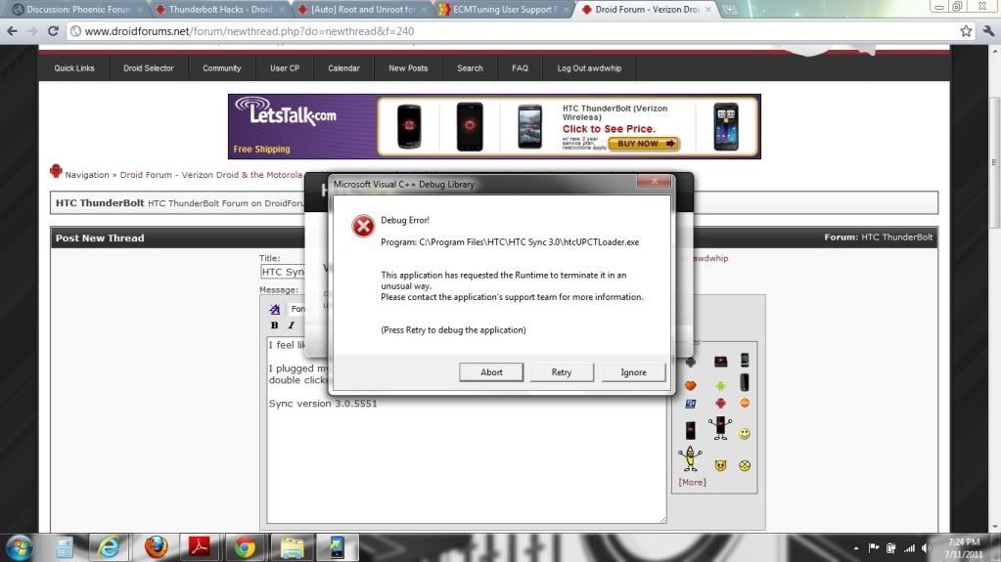This screenshot has width=1001, height=562.
Task: Insert the red Android robot smiley
Action: 721,403
